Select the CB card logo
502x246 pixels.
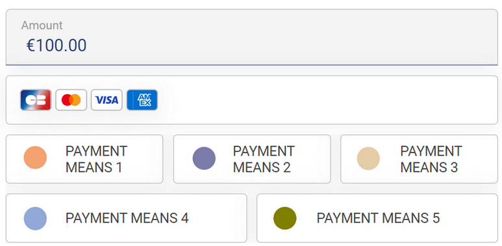pos(36,100)
